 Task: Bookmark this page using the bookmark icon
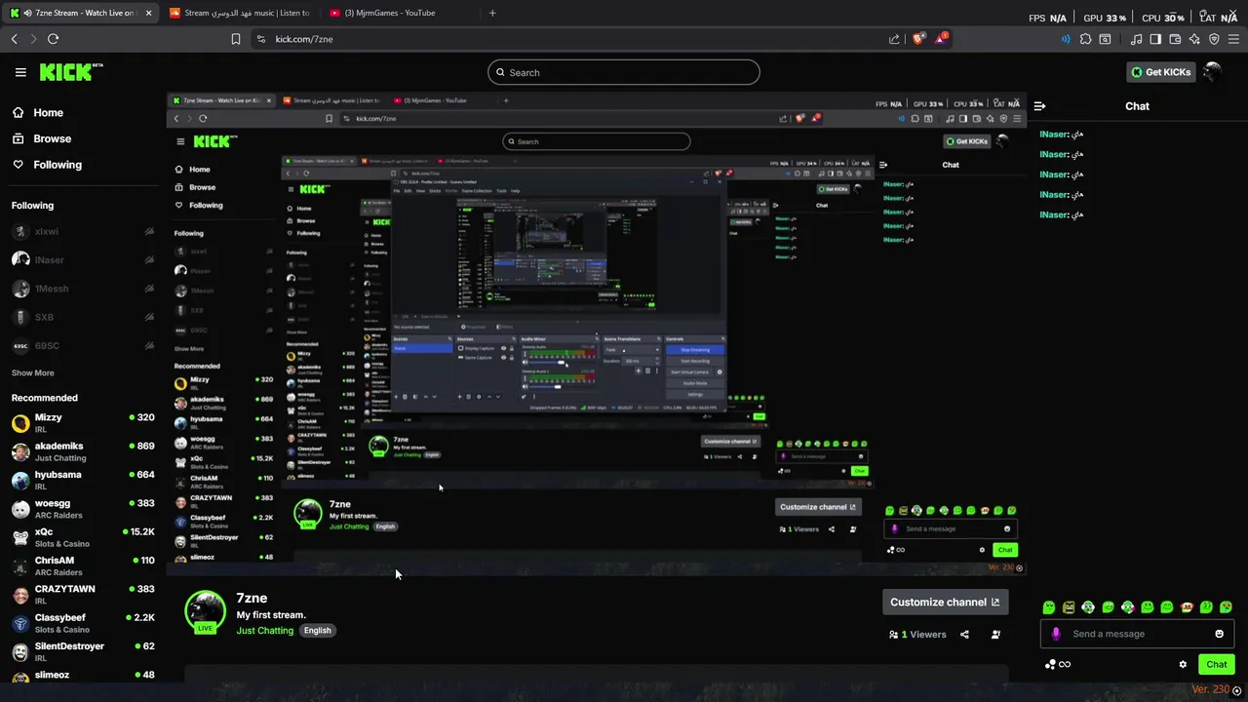tap(236, 39)
